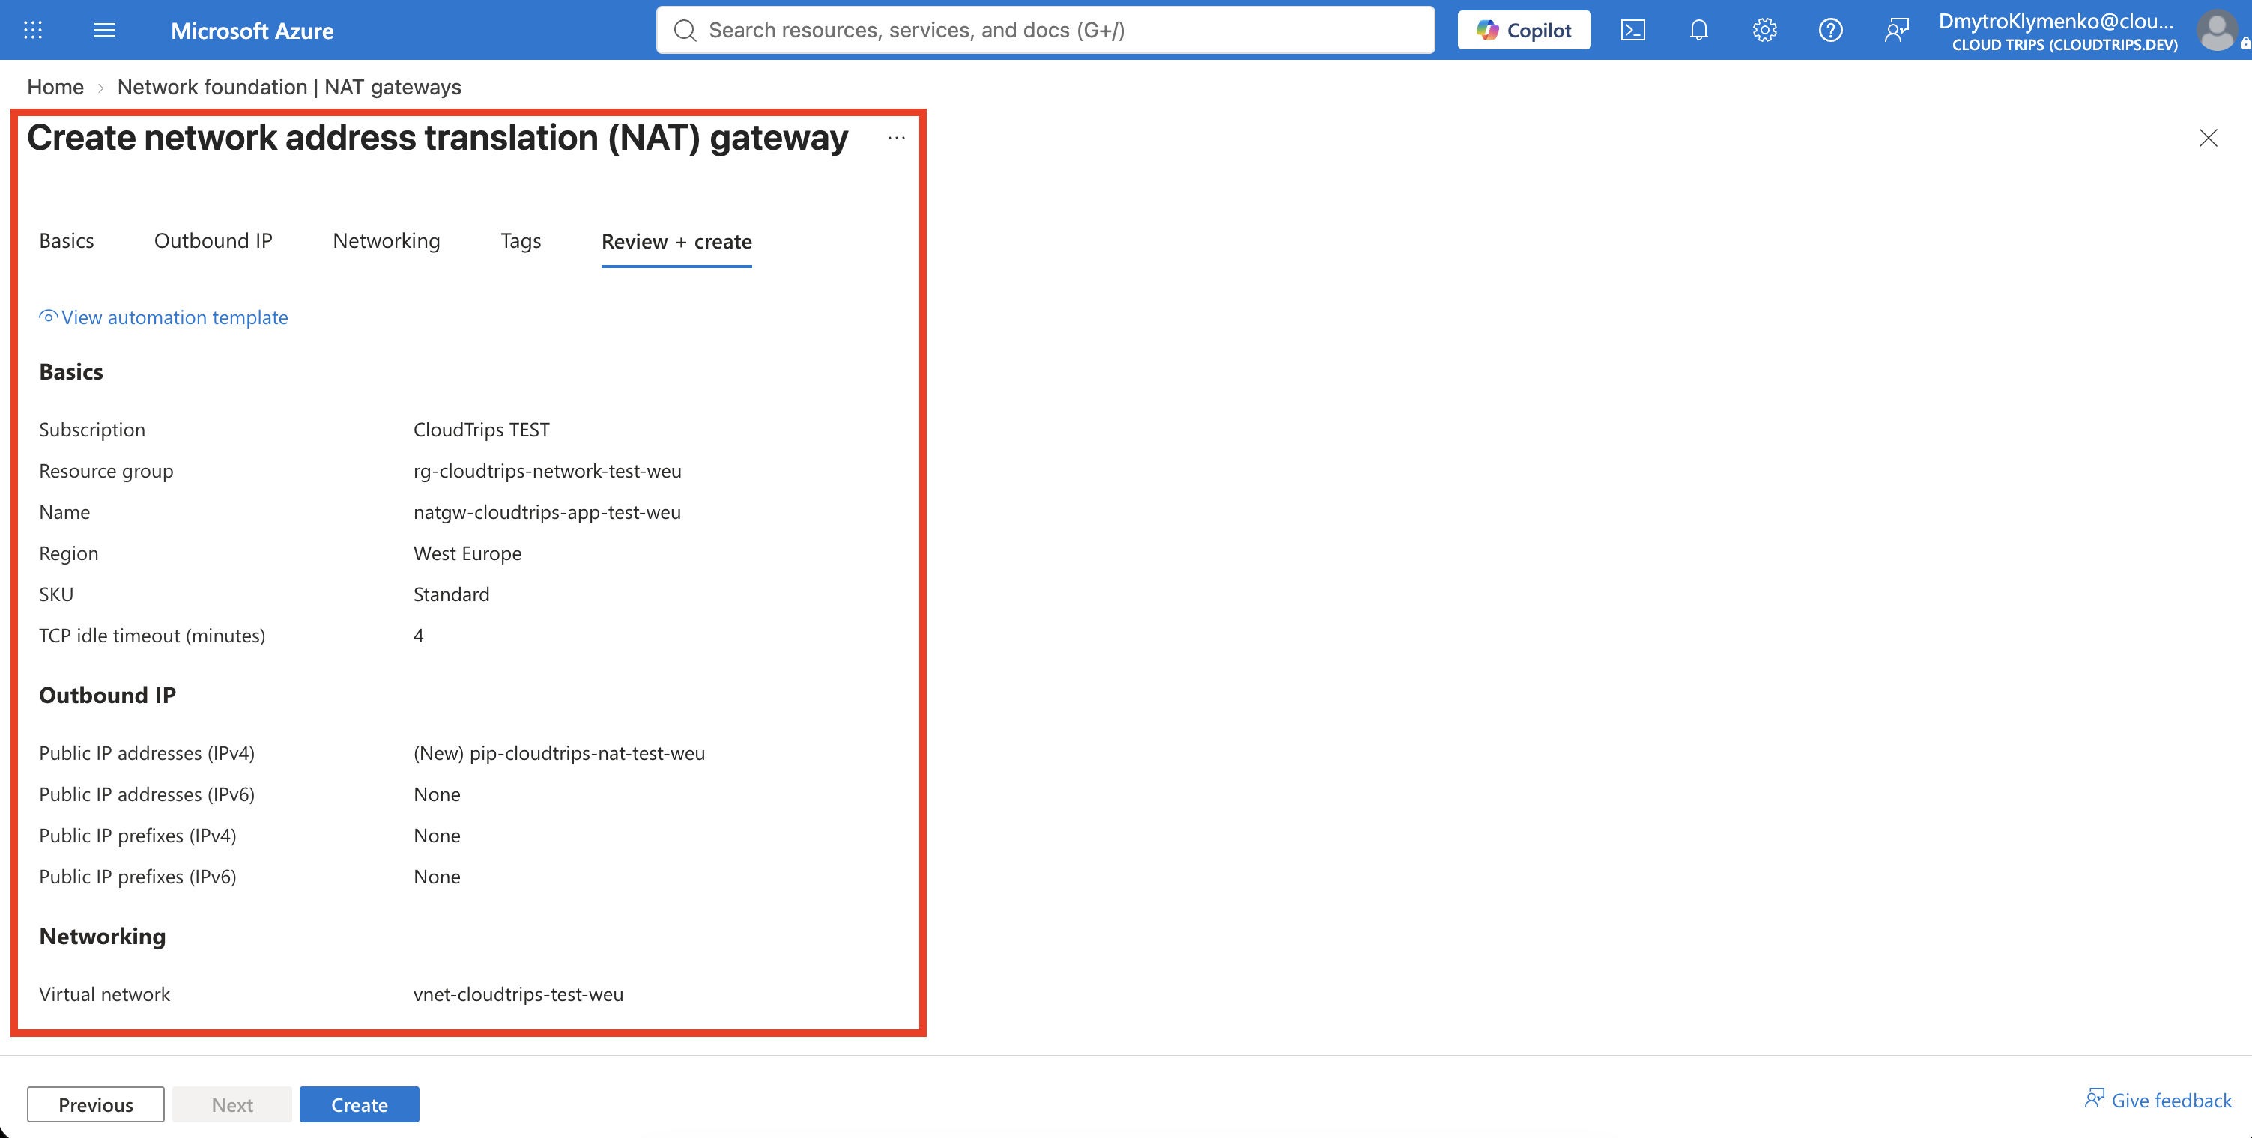Click the Public IP prefixes (IPv4) label
Image resolution: width=2252 pixels, height=1138 pixels.
tap(138, 836)
